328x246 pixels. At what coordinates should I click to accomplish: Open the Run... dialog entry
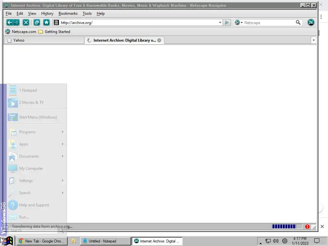click(x=37, y=217)
